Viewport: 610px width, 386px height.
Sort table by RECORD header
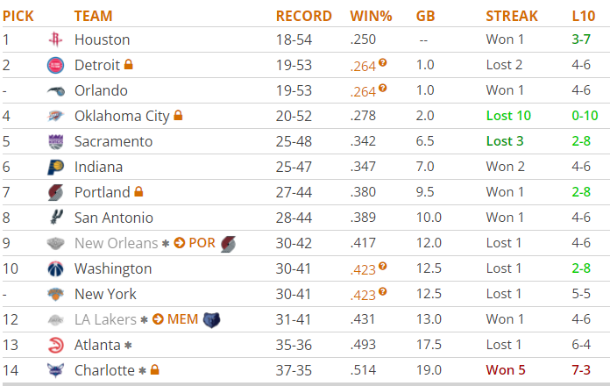click(x=304, y=16)
